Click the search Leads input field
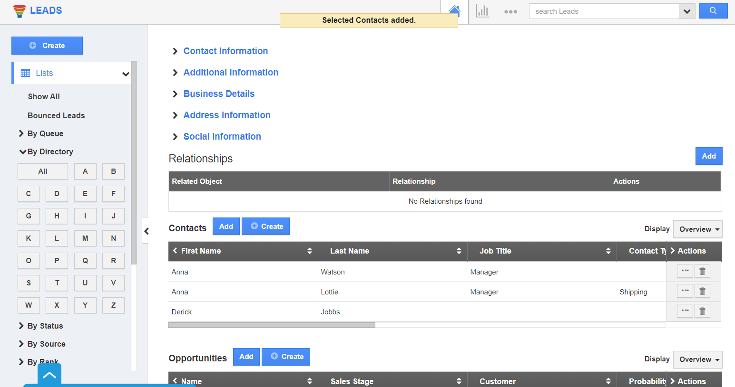This screenshot has width=735, height=387. tap(604, 11)
